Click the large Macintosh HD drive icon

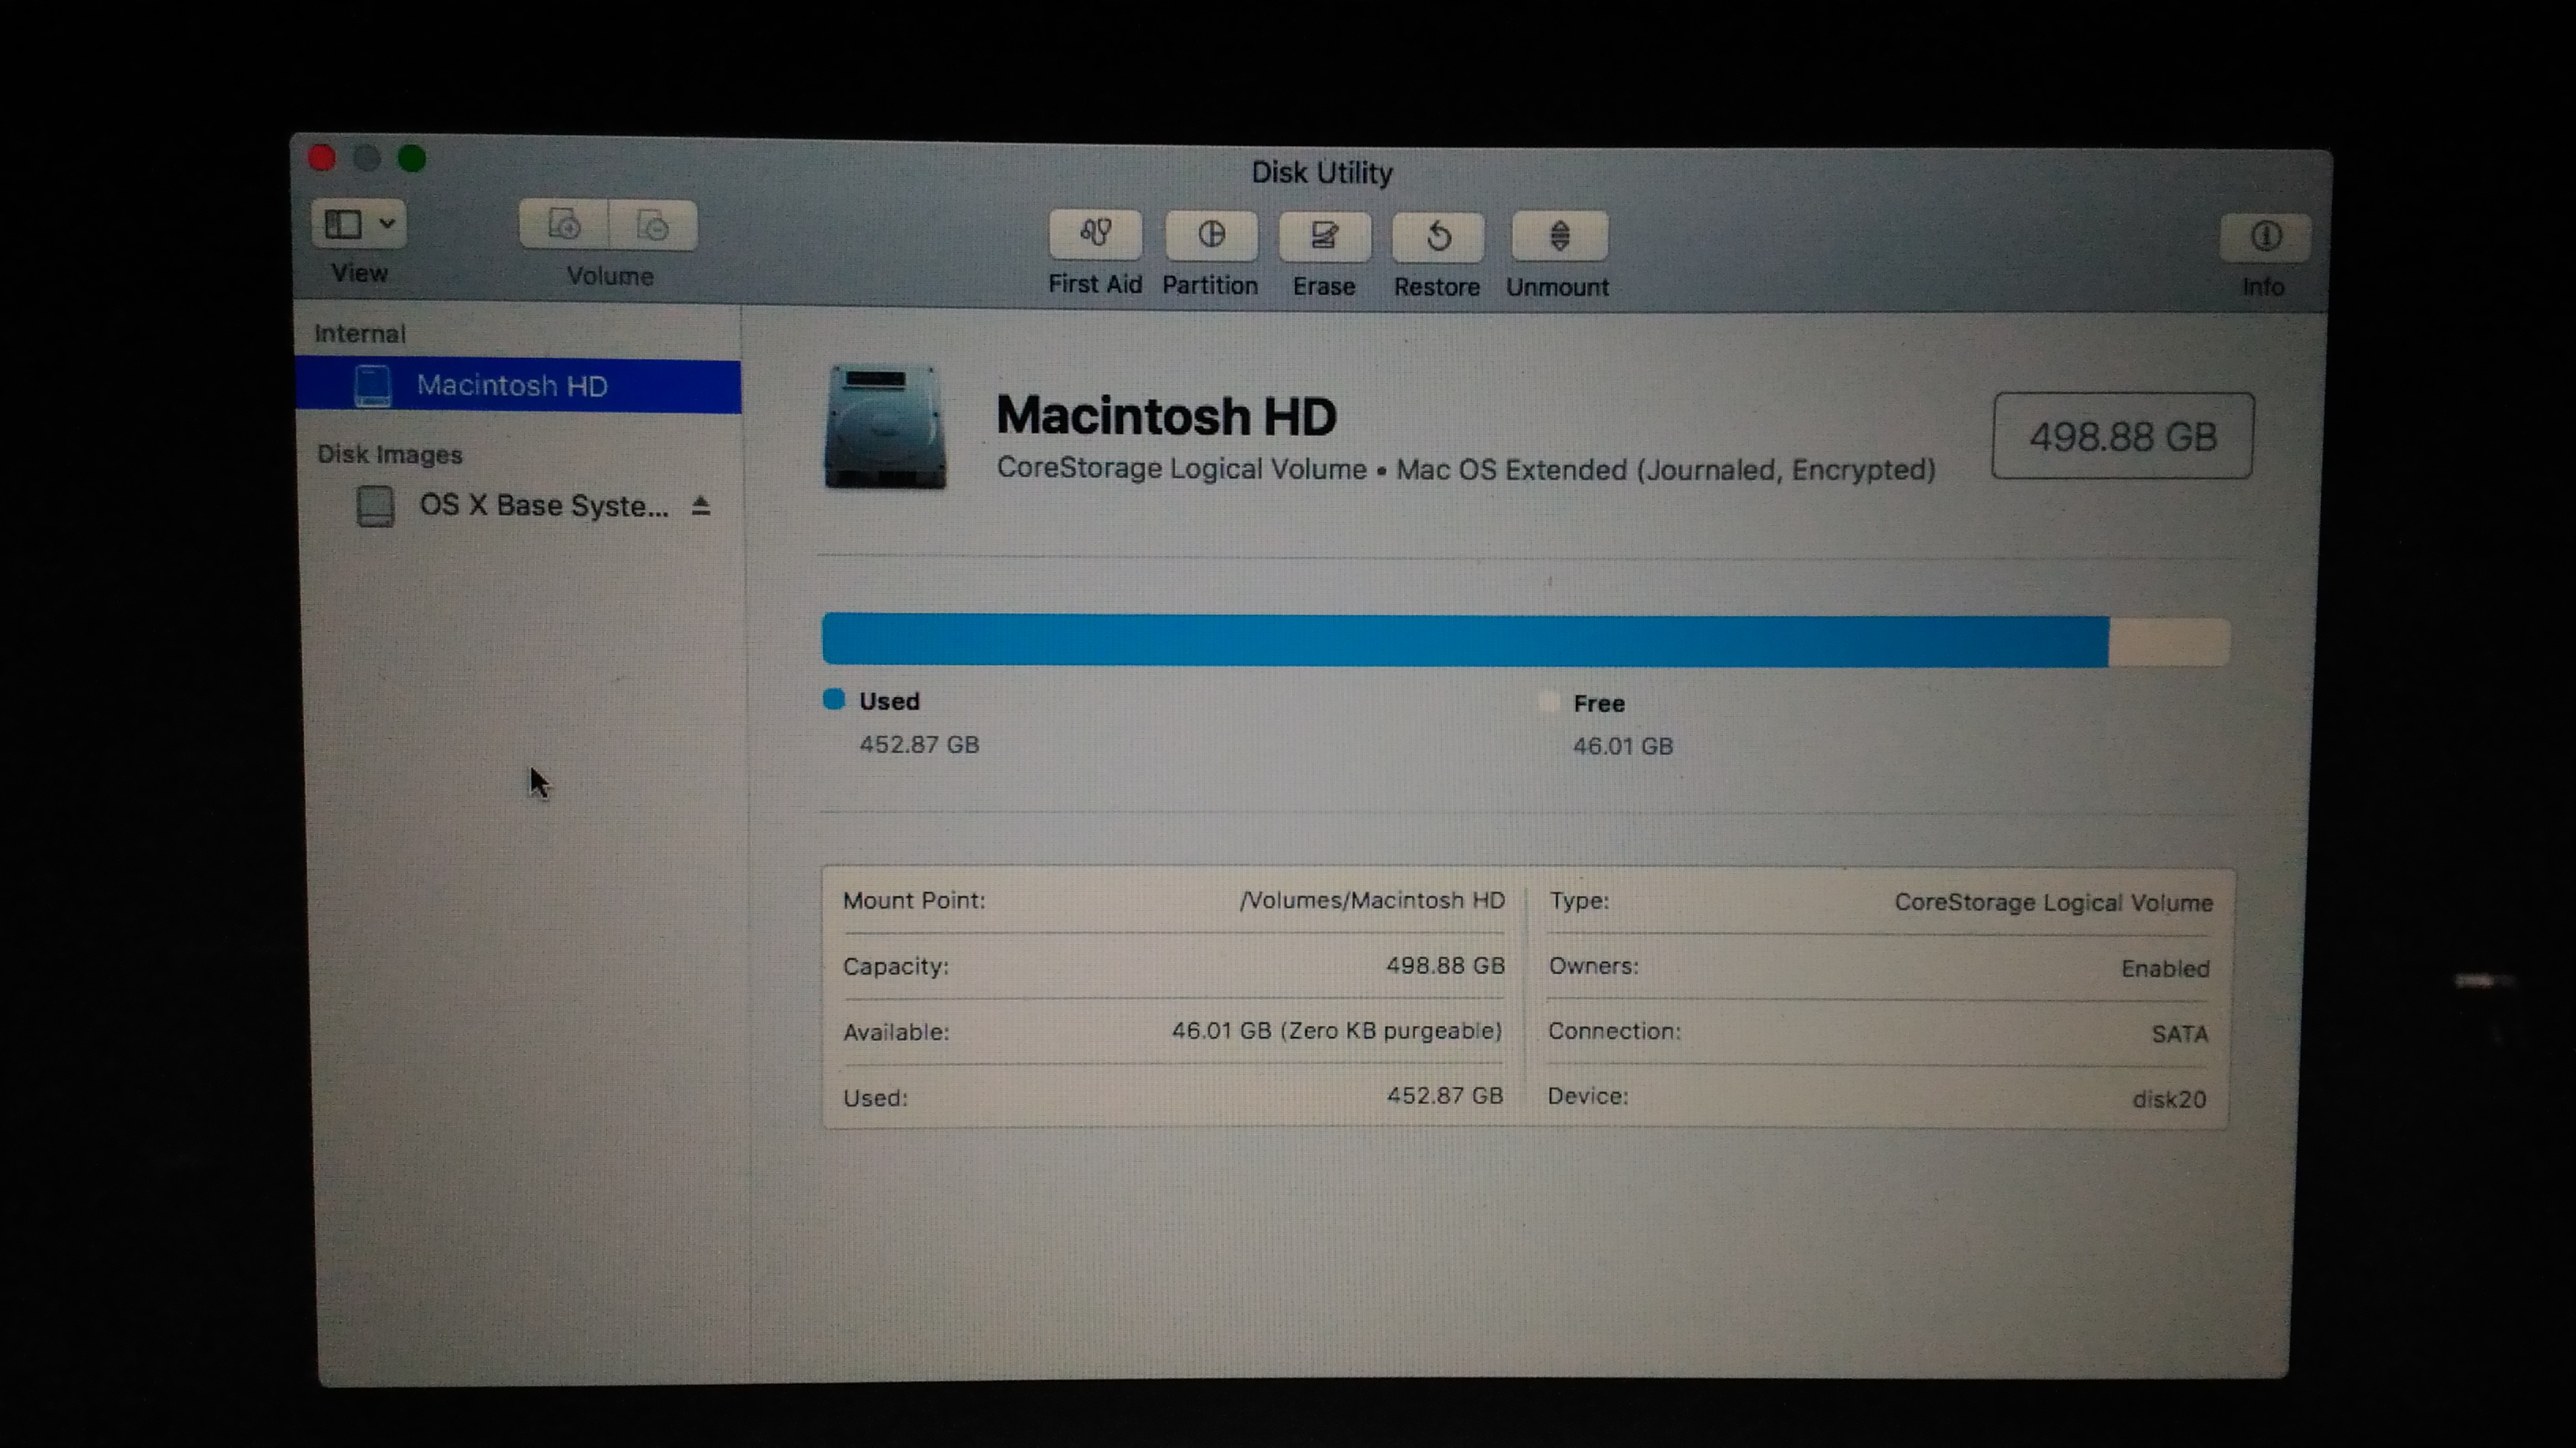(885, 427)
